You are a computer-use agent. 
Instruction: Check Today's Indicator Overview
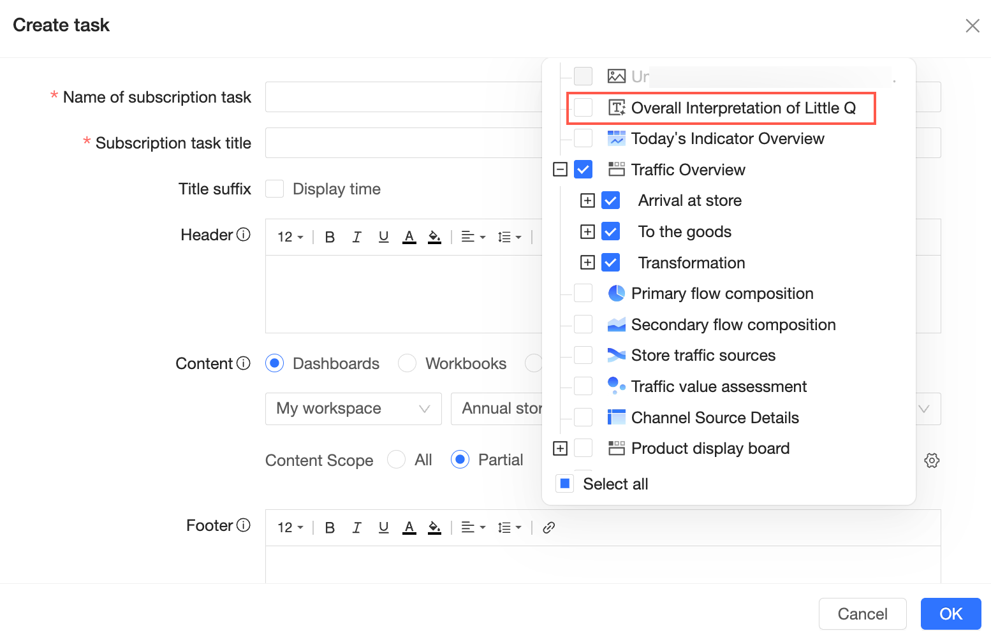coord(584,138)
